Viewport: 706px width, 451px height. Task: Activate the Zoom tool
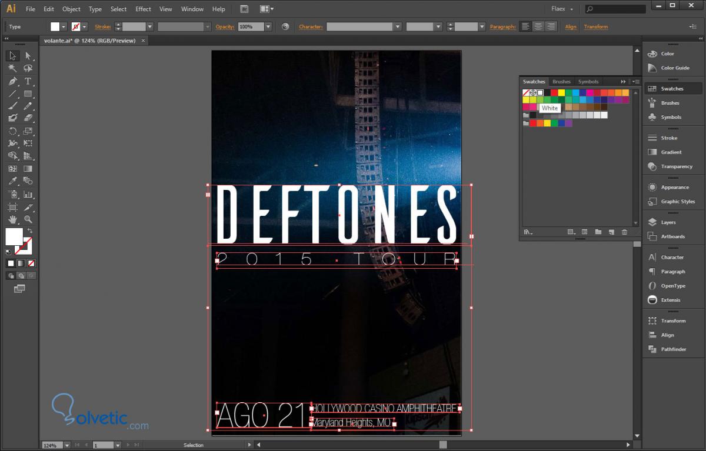28,219
